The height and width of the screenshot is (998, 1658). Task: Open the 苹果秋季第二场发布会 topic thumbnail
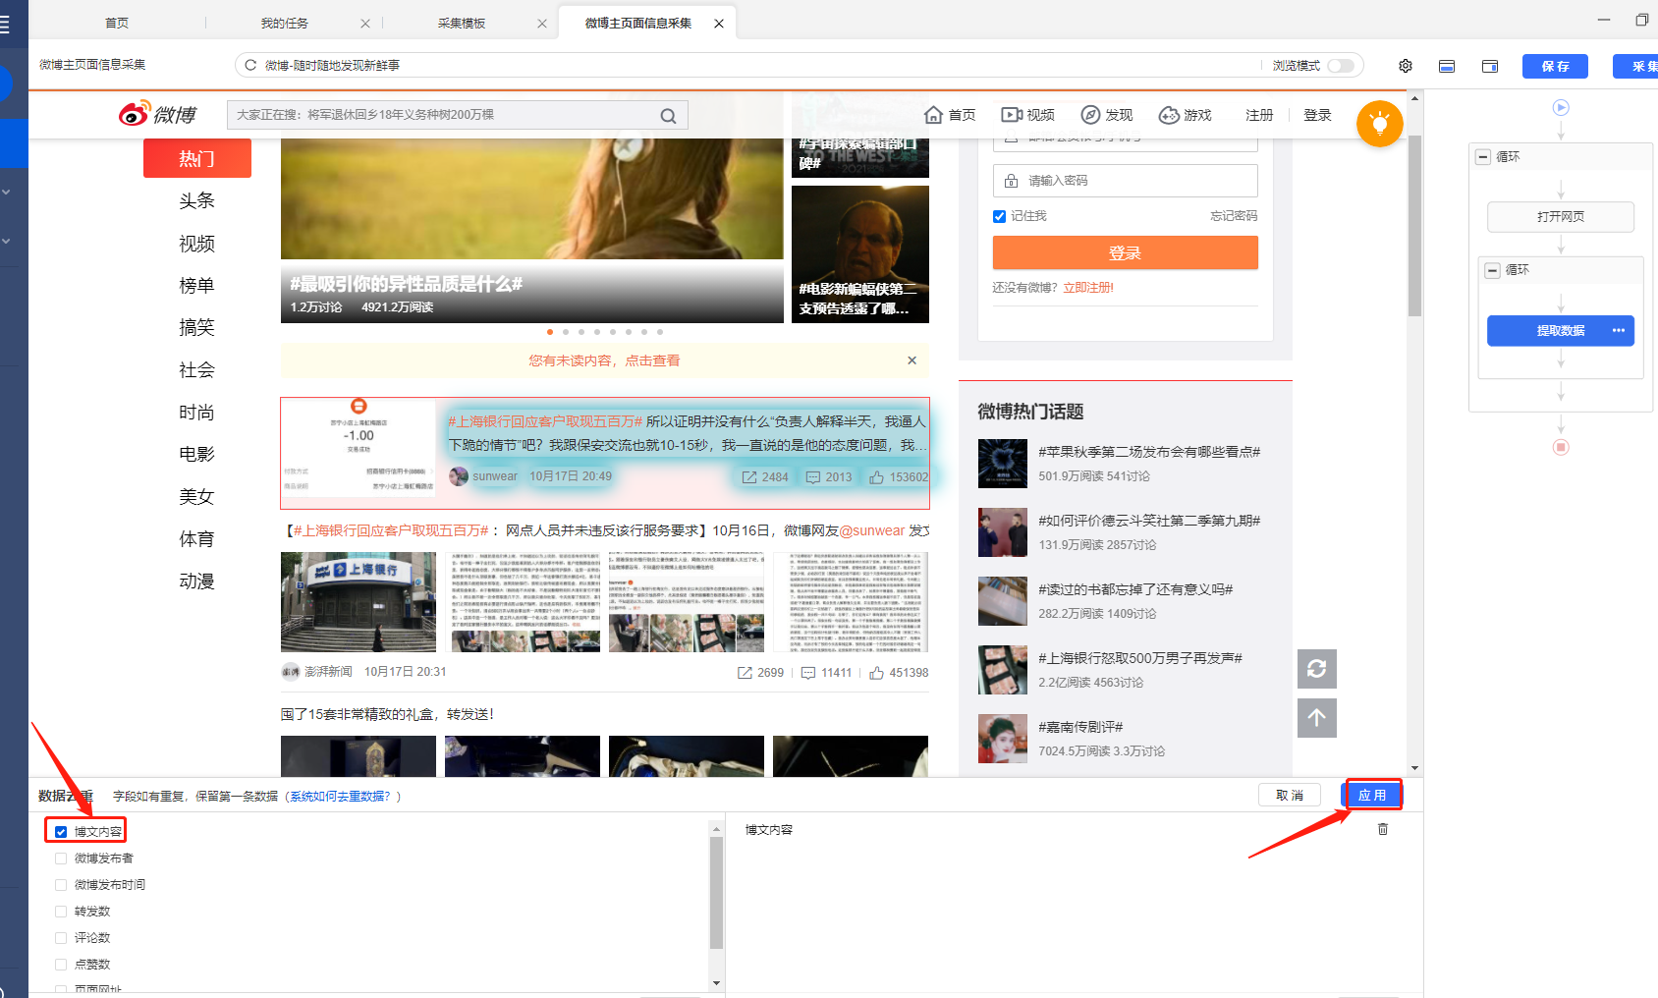click(1003, 464)
